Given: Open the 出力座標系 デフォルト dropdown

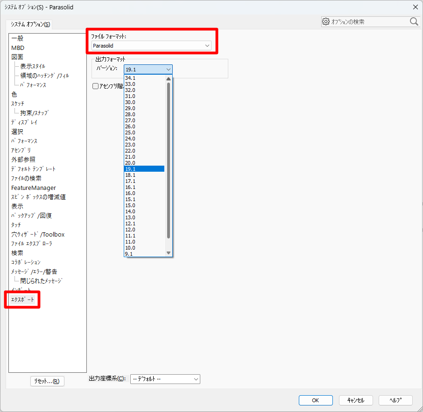Looking at the screenshot, I should click(x=165, y=379).
